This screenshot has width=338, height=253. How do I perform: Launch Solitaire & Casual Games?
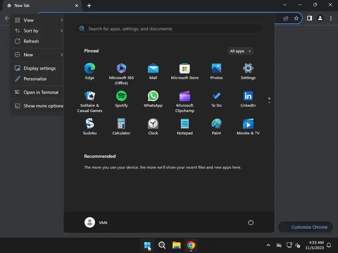[x=90, y=101]
